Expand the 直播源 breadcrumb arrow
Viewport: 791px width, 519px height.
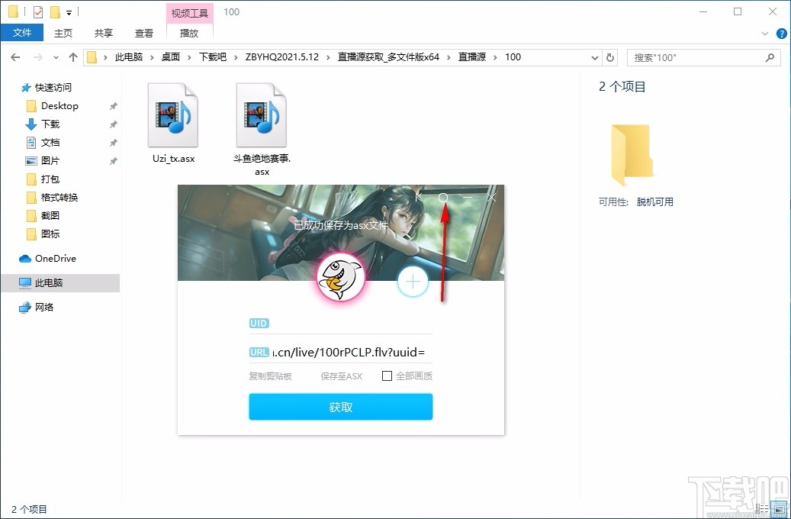494,56
